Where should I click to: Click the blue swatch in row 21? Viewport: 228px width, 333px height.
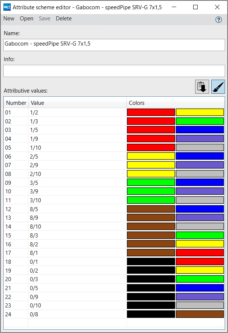click(x=200, y=288)
